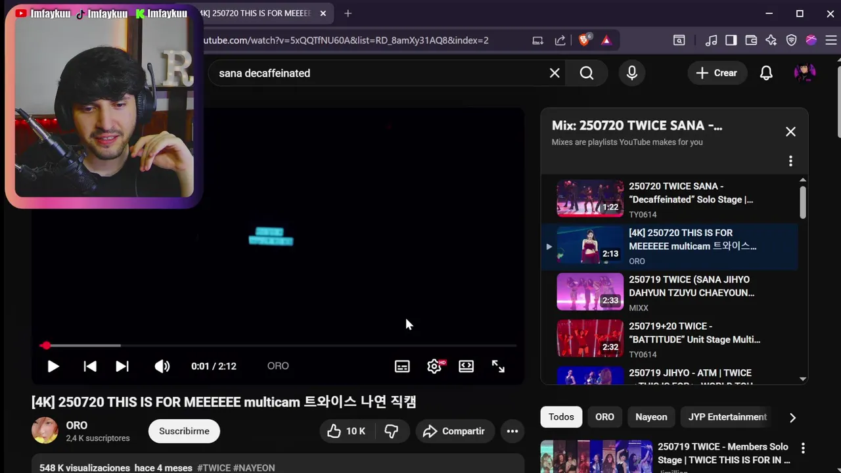This screenshot has width=841, height=473.
Task: Play the paused video
Action: 53,366
